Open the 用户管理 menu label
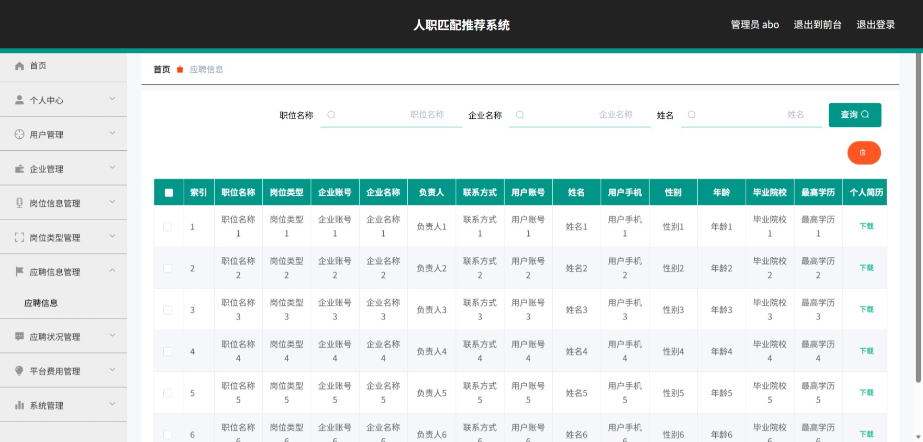923x442 pixels. click(x=47, y=135)
